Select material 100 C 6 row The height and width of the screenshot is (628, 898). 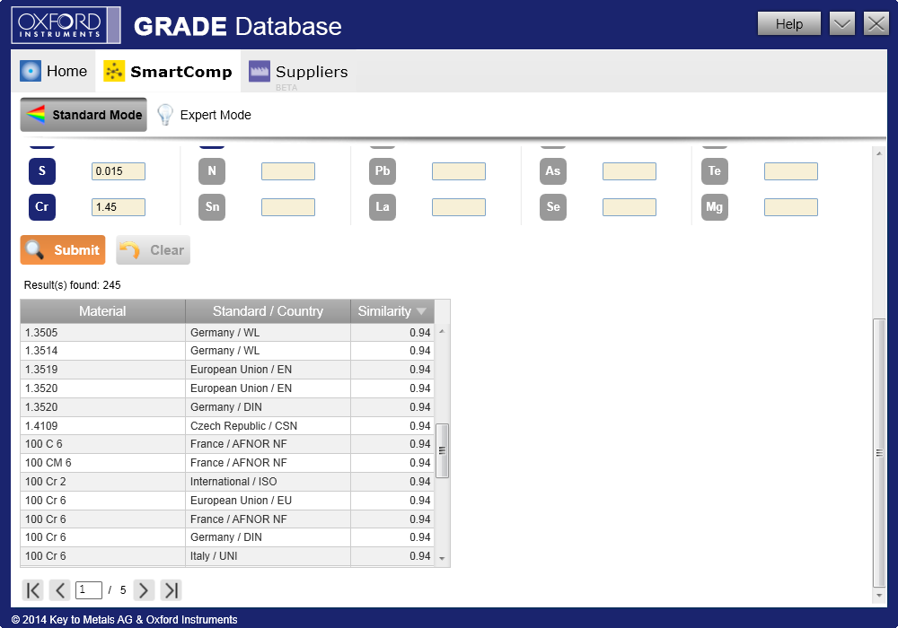tap(227, 444)
